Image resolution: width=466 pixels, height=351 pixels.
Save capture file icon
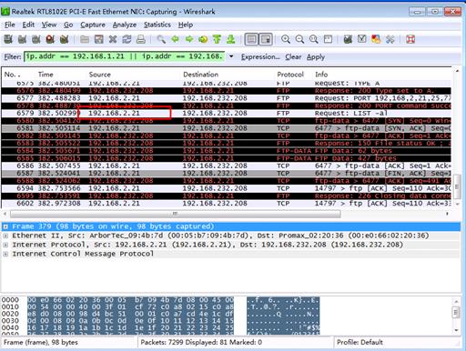(98, 39)
